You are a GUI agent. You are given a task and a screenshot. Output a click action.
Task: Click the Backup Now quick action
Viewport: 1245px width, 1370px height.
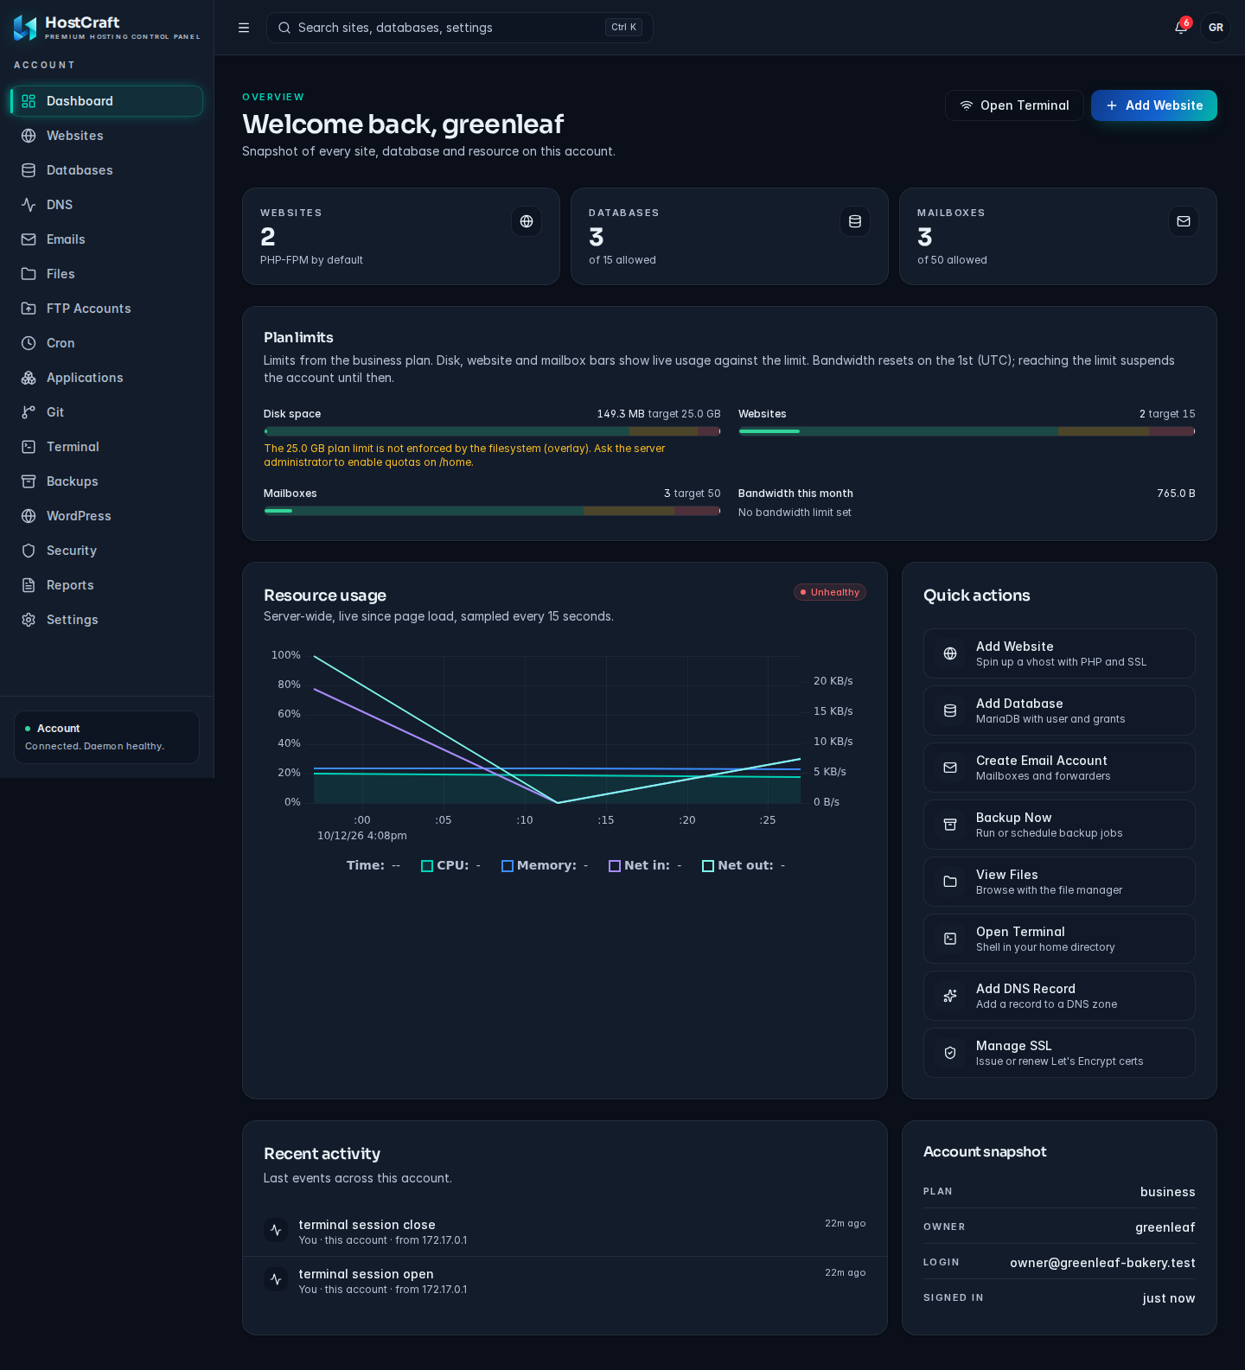click(1059, 825)
